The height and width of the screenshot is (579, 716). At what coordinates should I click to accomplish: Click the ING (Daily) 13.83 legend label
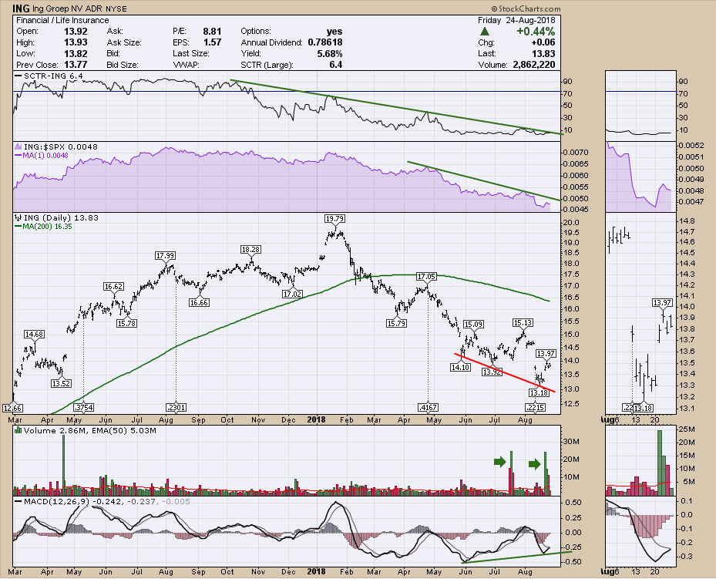click(x=61, y=218)
